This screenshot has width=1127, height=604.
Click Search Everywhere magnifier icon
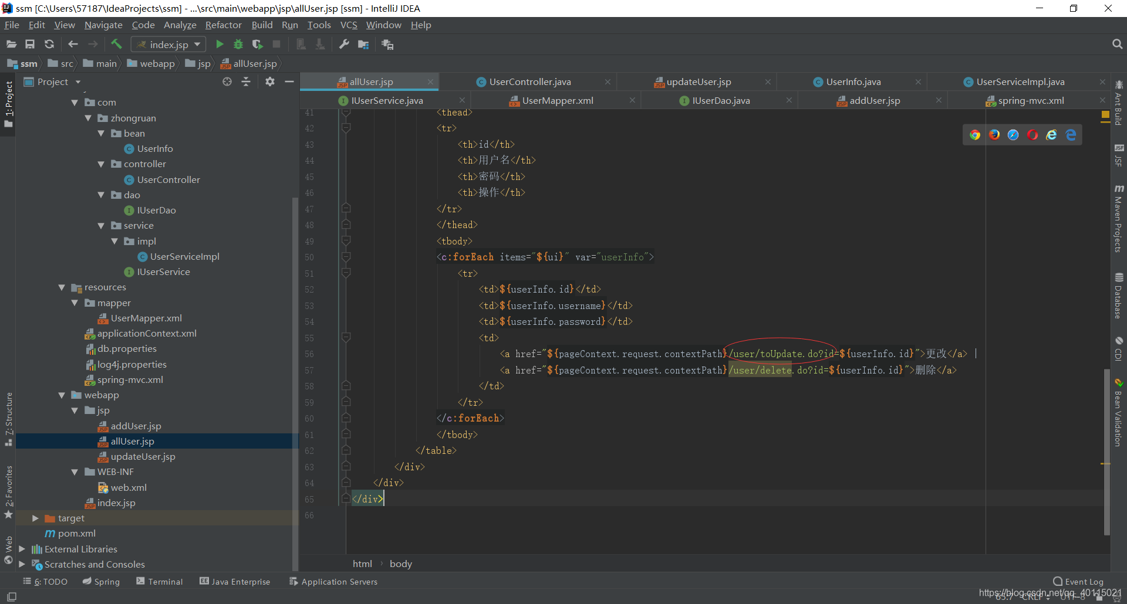[x=1117, y=45]
